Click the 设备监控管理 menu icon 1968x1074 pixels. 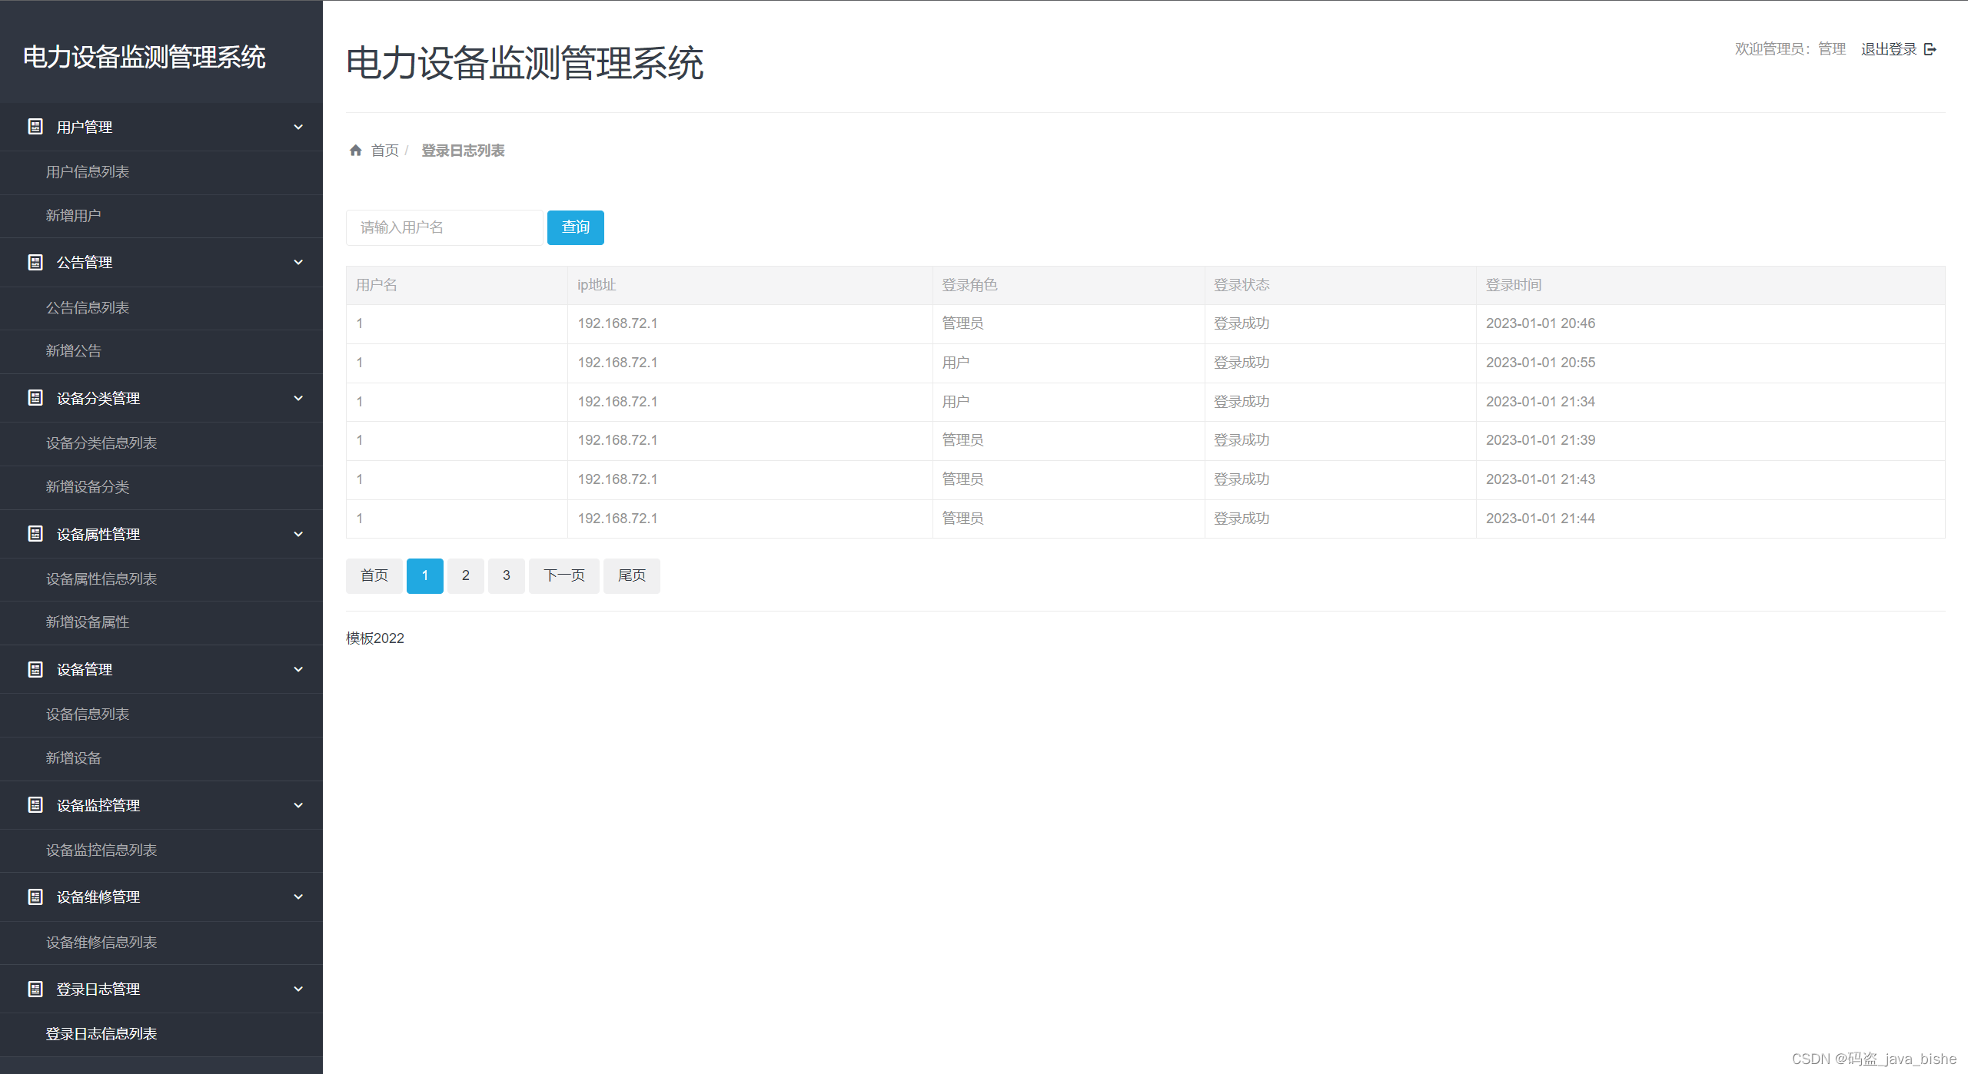pos(35,805)
